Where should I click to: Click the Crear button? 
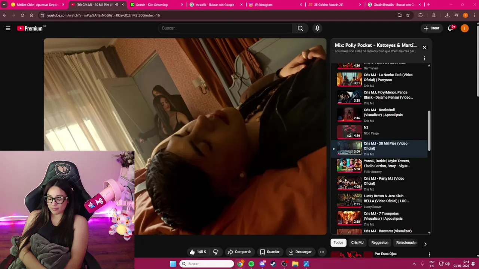(x=431, y=28)
